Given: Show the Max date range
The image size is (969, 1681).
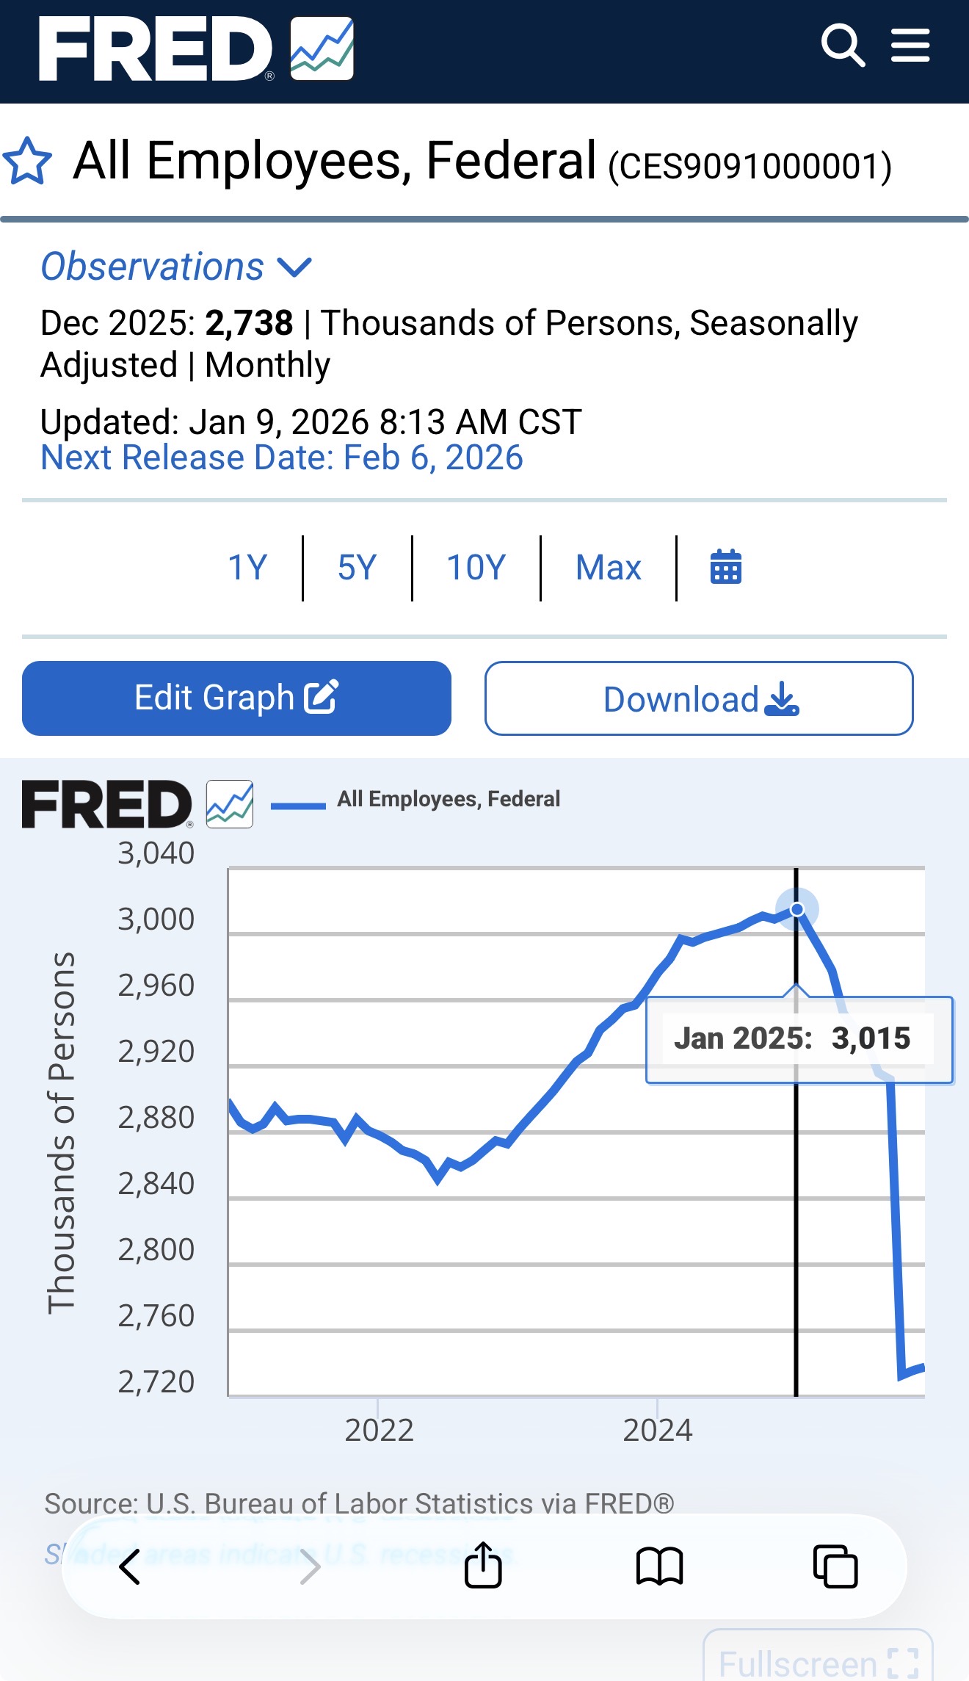Looking at the screenshot, I should tap(608, 568).
